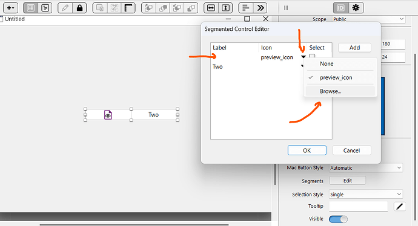Image resolution: width=418 pixels, height=226 pixels.
Task: Select the fill width toolbar icon
Action: tap(211, 8)
